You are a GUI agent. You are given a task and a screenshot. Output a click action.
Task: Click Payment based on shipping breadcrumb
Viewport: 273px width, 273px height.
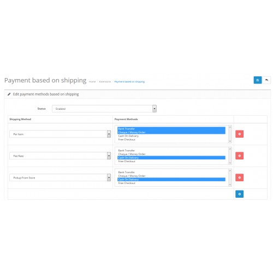(x=129, y=82)
